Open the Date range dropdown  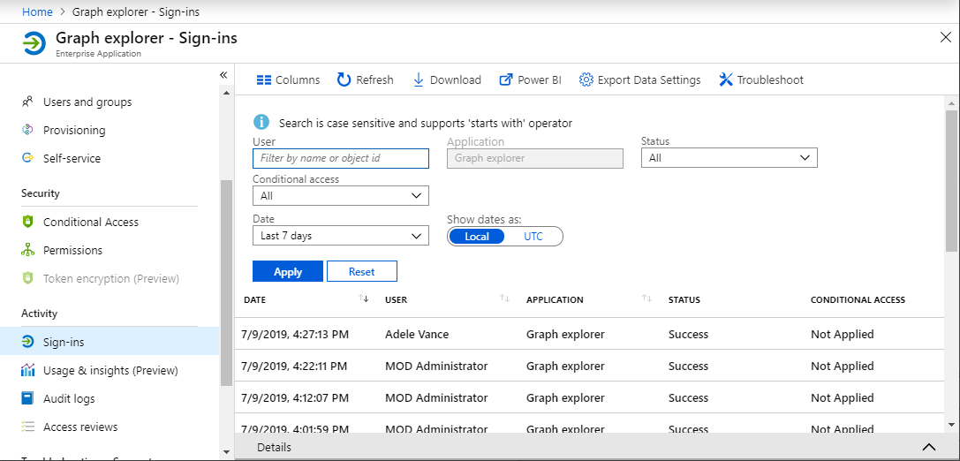[340, 236]
